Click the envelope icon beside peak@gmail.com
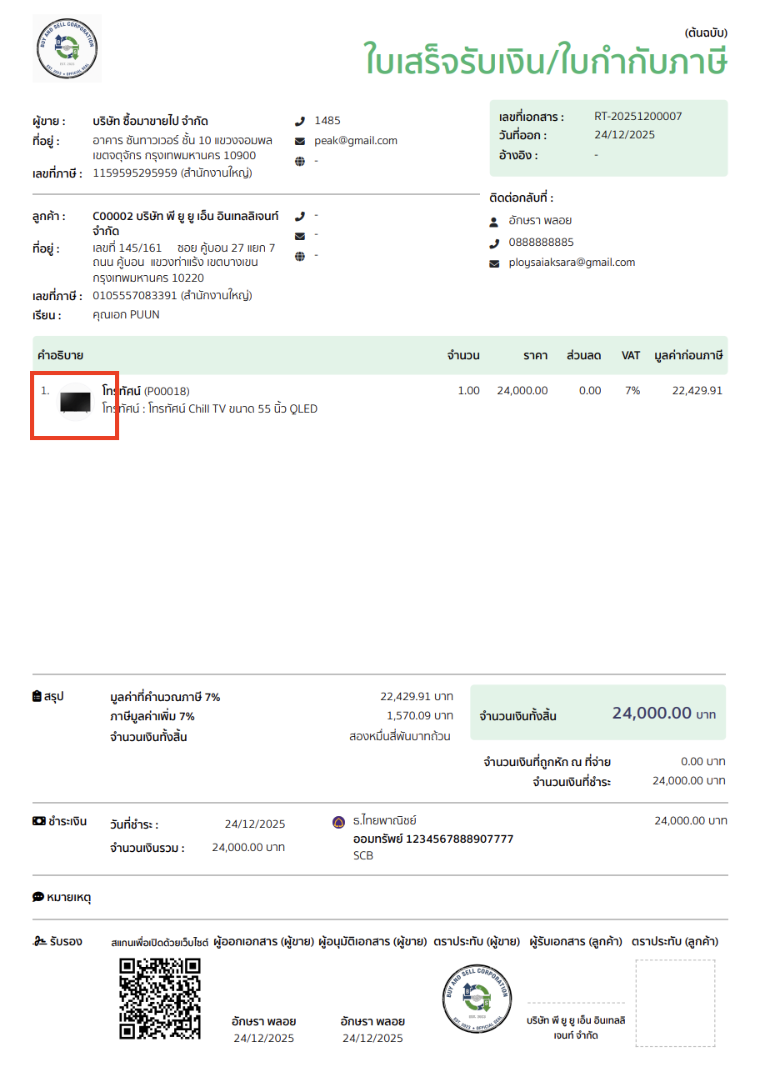 coord(300,141)
